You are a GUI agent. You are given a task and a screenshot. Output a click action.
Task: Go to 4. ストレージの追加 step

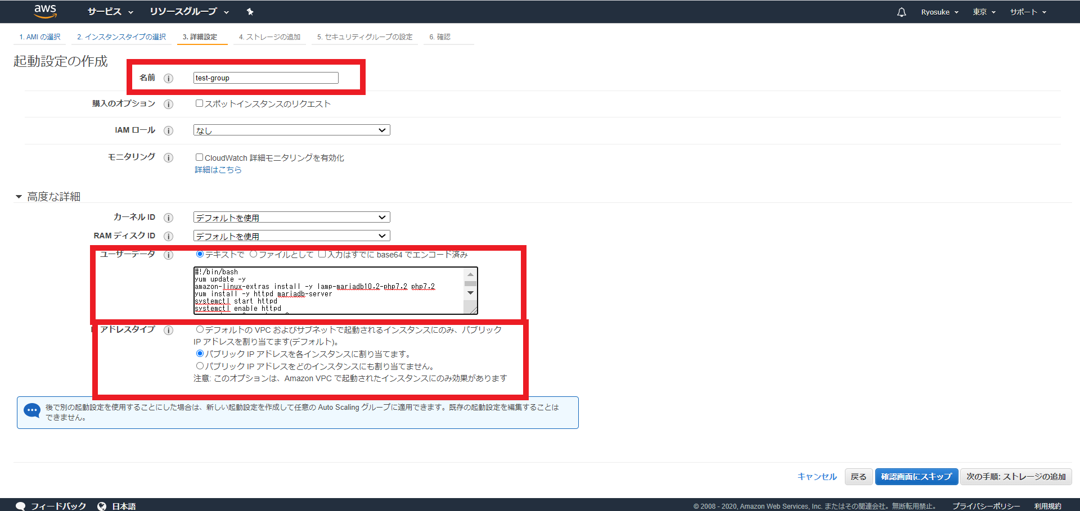[269, 37]
